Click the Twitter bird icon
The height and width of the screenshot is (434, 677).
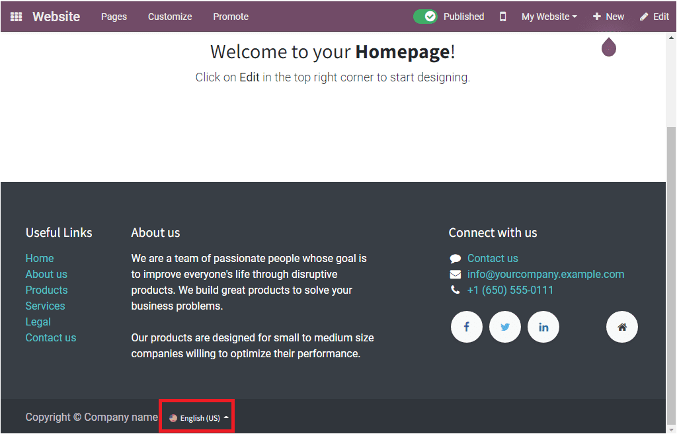pos(504,326)
